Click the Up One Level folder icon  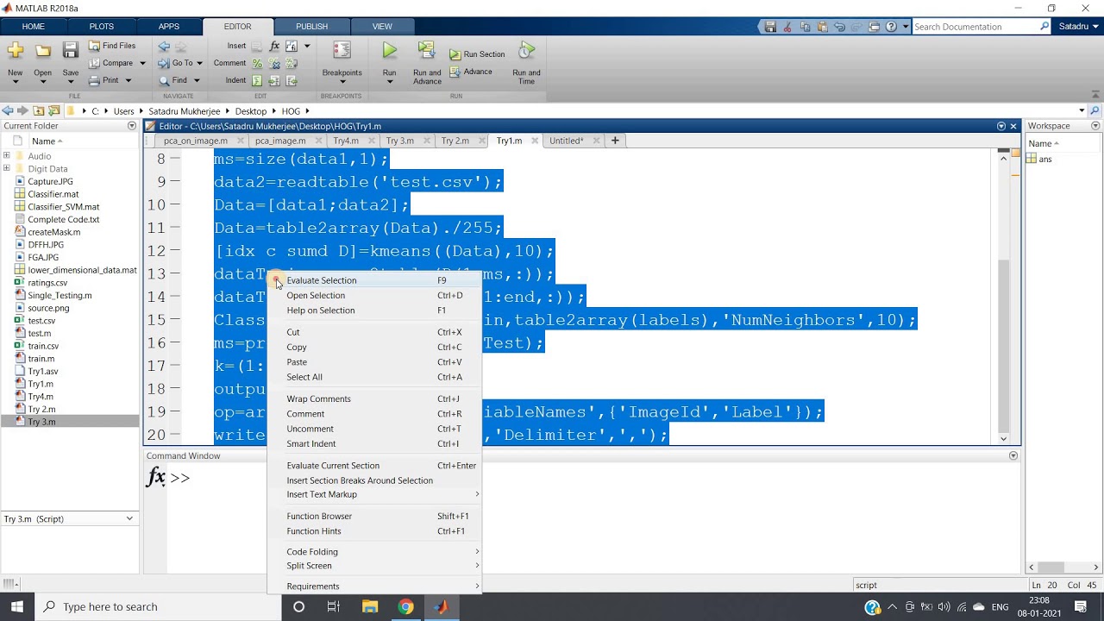tap(39, 110)
